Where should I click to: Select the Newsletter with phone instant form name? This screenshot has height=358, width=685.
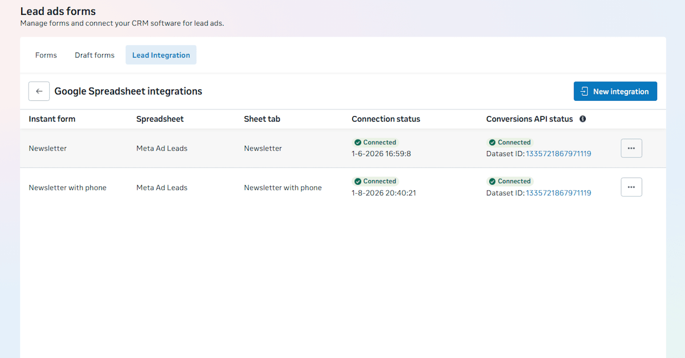(x=67, y=188)
